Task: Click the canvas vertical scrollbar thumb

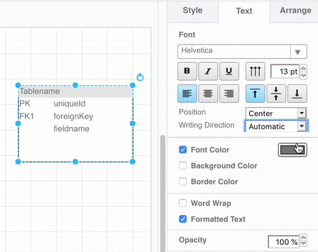Action: point(163,193)
